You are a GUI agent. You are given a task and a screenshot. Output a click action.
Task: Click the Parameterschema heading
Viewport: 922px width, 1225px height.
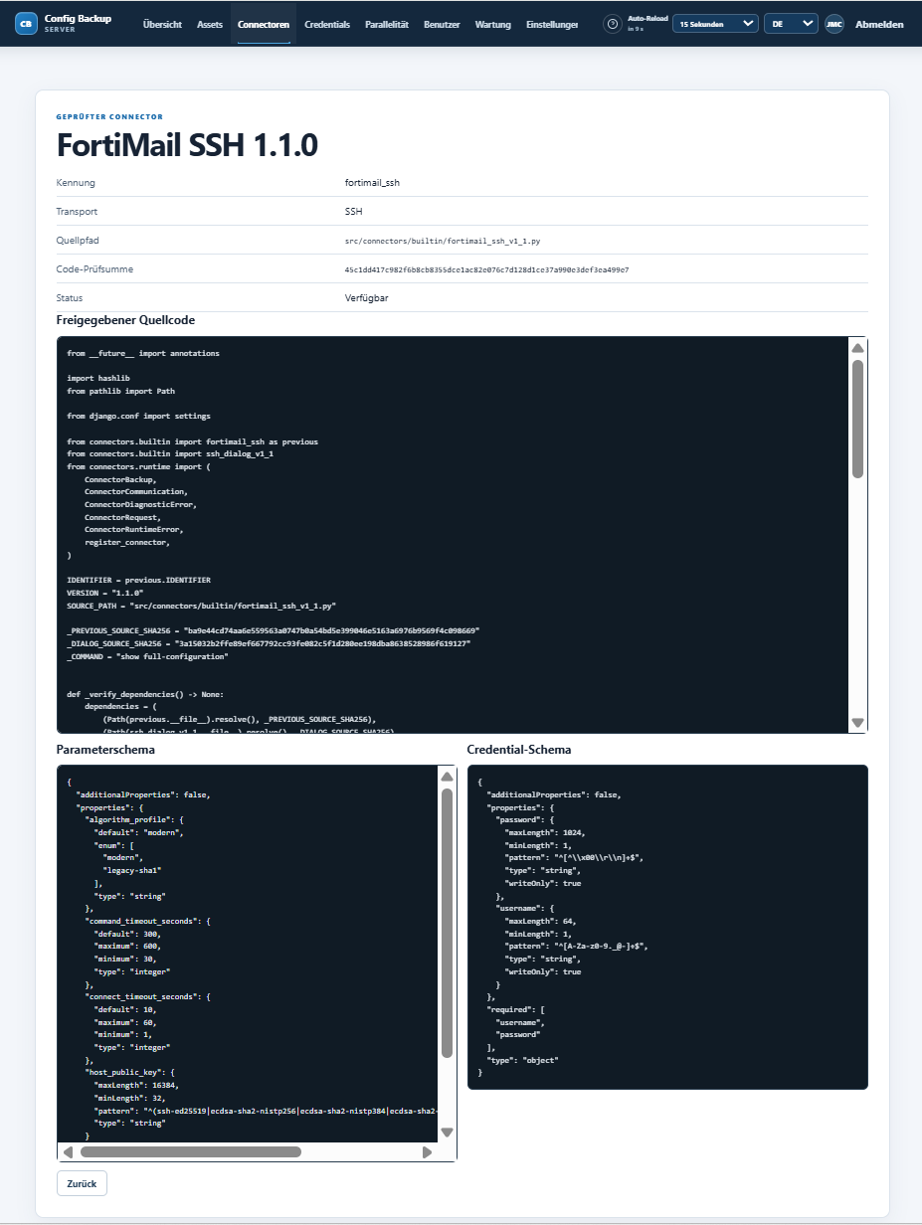[x=105, y=750]
